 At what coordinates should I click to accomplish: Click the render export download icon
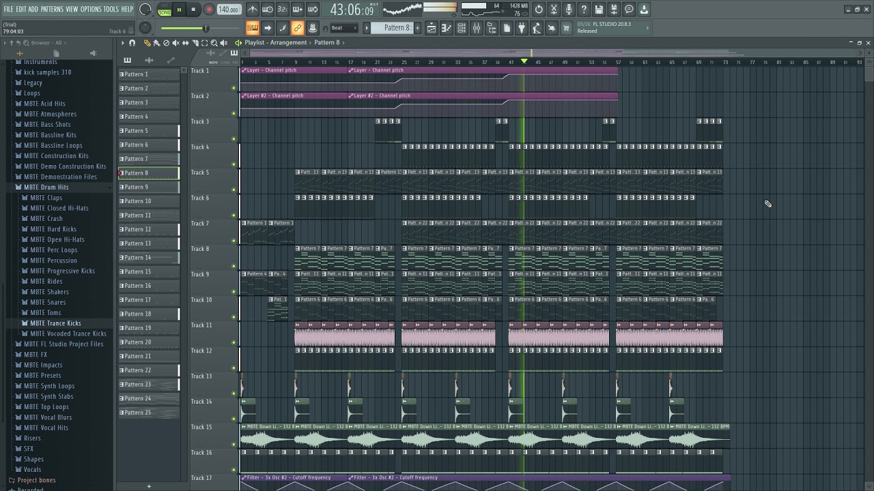coord(644,10)
